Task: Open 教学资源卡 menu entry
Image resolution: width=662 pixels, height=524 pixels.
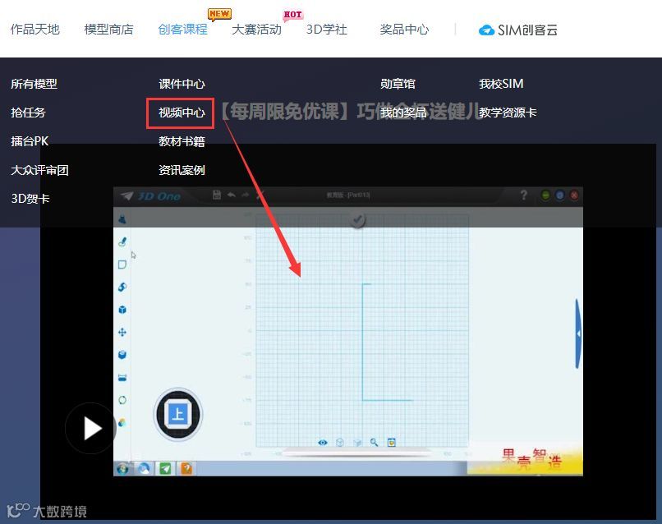Action: click(508, 113)
